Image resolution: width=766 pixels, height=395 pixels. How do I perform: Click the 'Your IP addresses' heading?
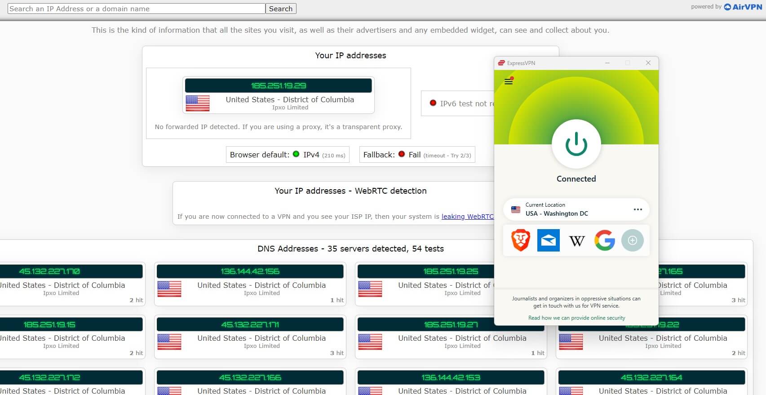coord(350,55)
